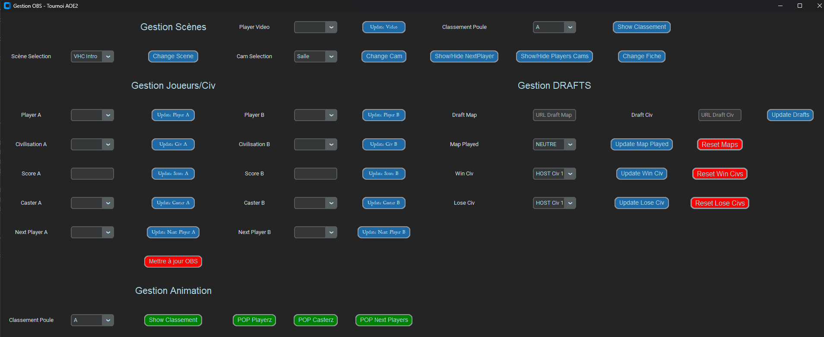The image size is (824, 337).
Task: Minimize the Gestion OBS window
Action: tap(780, 6)
